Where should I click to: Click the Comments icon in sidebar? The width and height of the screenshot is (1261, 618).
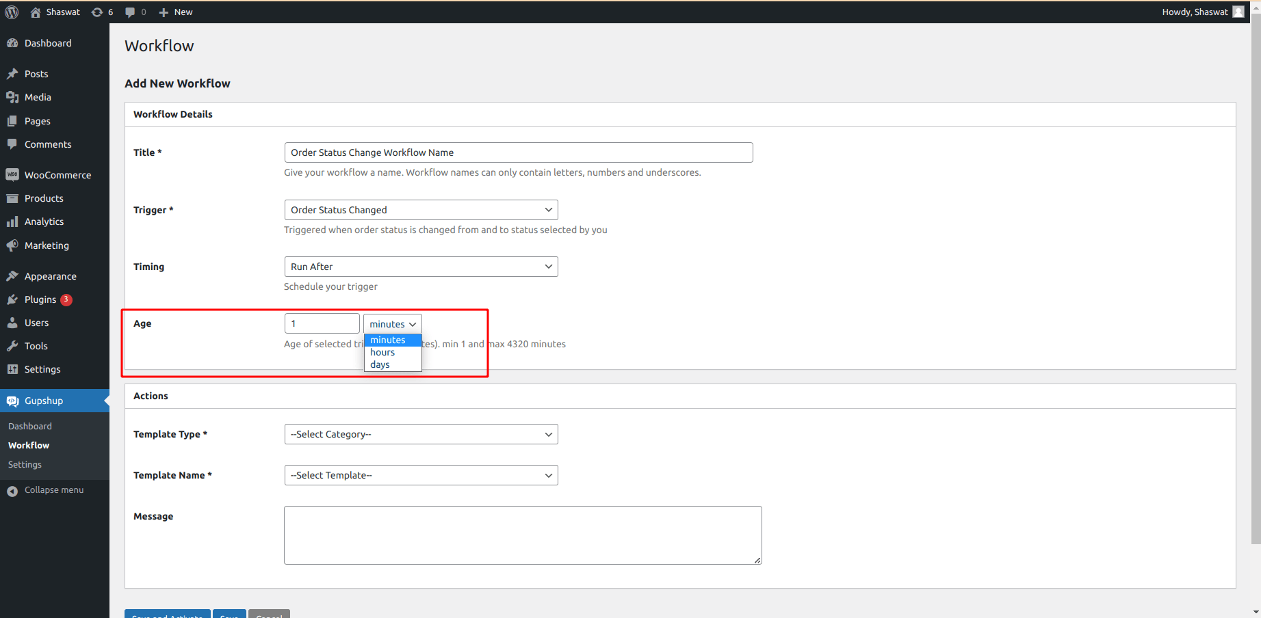click(x=12, y=144)
